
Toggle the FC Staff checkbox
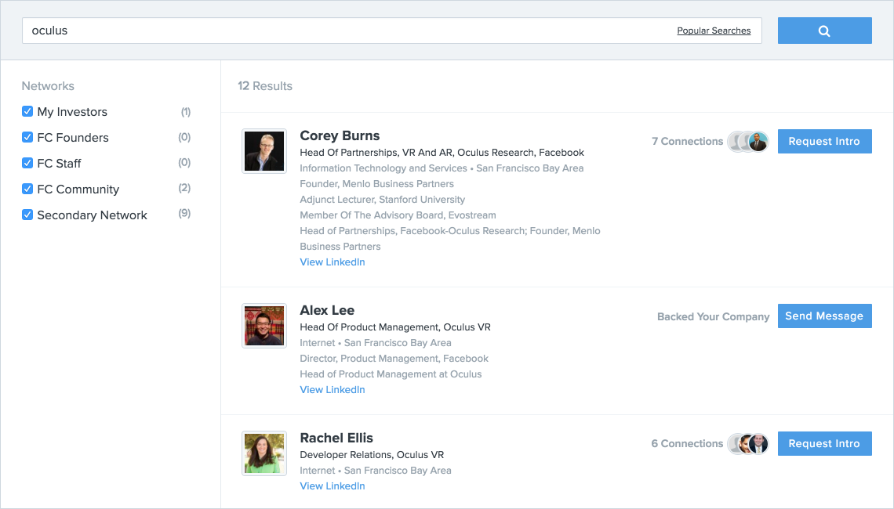(27, 164)
